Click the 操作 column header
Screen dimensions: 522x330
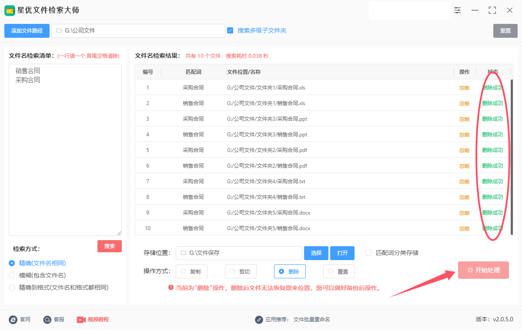point(465,72)
